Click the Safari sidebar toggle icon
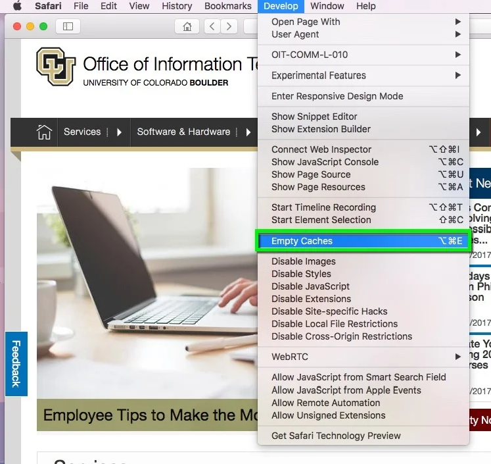This screenshot has height=464, width=491. [68, 26]
